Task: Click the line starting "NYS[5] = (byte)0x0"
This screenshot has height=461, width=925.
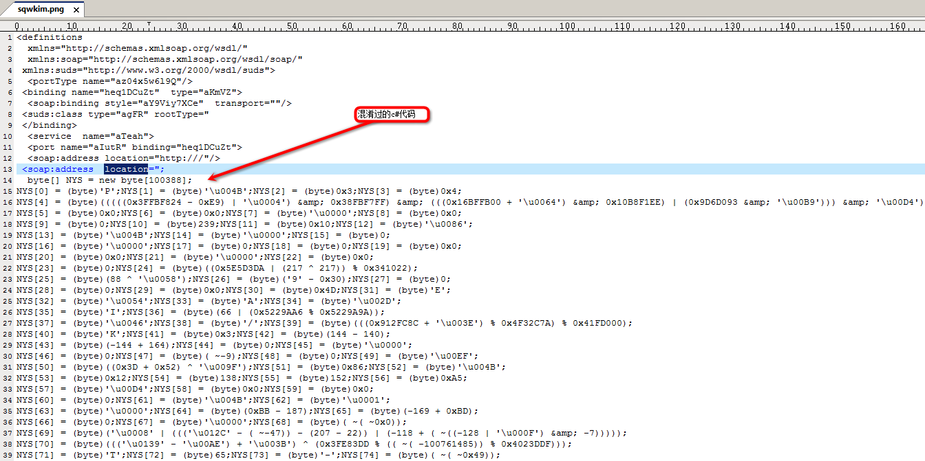Action: 240,213
